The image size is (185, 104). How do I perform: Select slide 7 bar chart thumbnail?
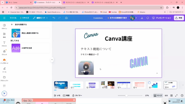(x=155, y=85)
